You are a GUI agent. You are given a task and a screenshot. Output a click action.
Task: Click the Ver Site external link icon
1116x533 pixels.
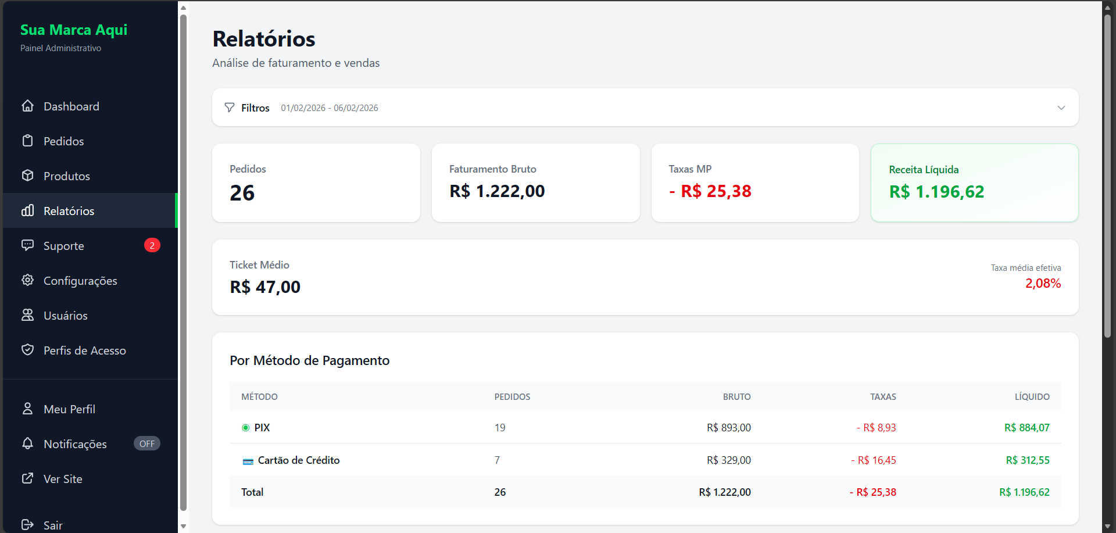[27, 478]
